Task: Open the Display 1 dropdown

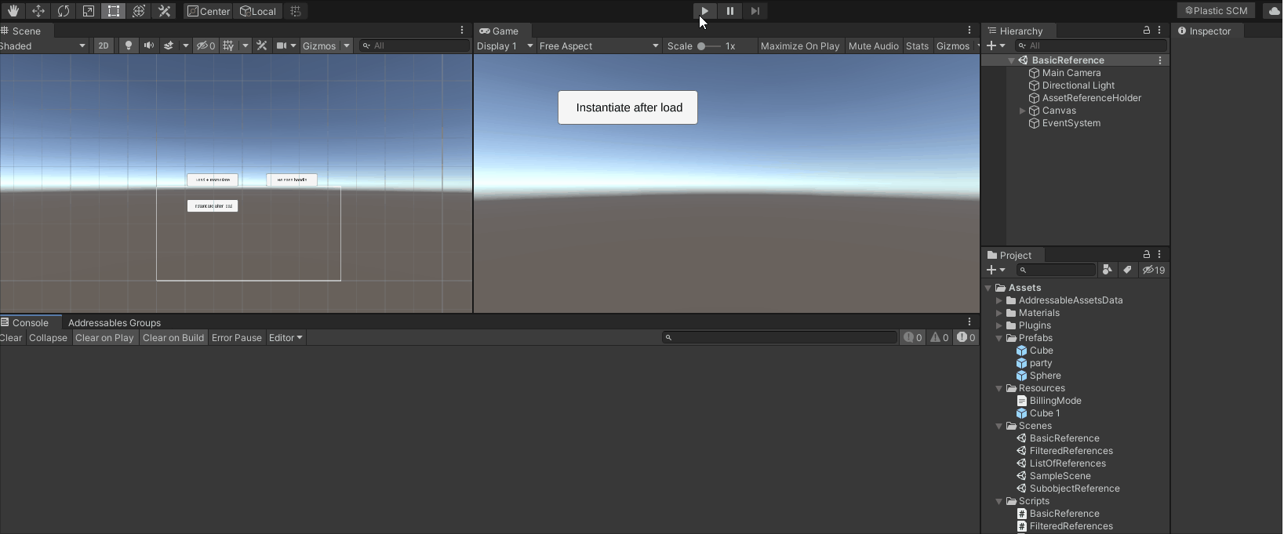Action: click(504, 45)
